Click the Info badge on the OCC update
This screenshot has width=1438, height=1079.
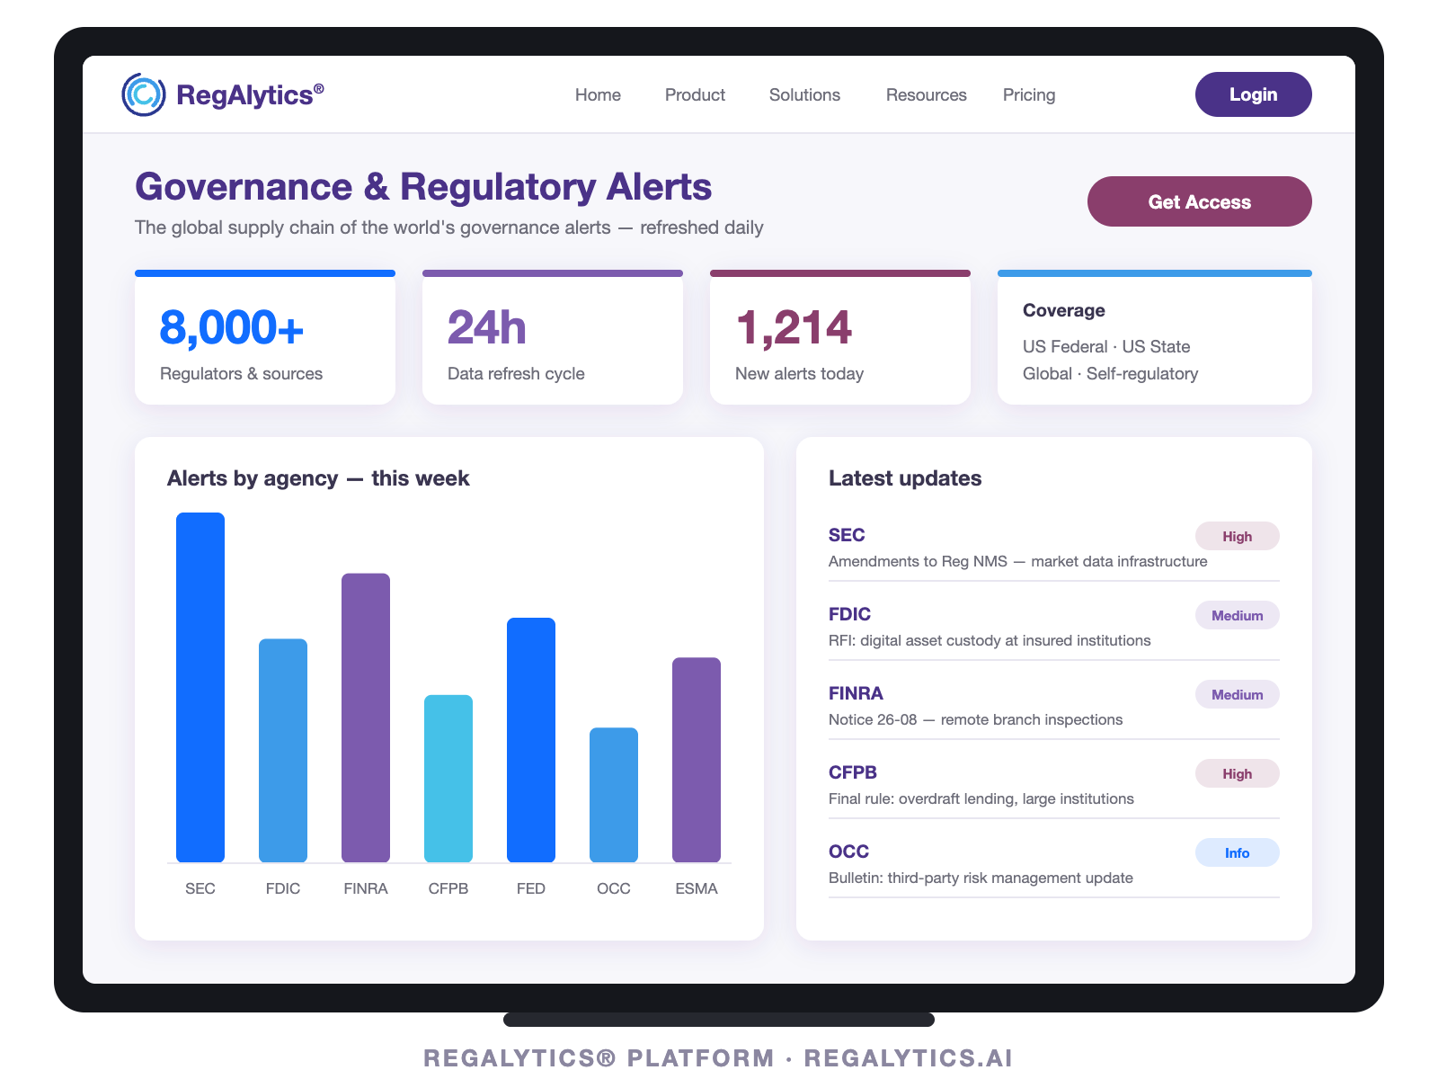tap(1238, 852)
